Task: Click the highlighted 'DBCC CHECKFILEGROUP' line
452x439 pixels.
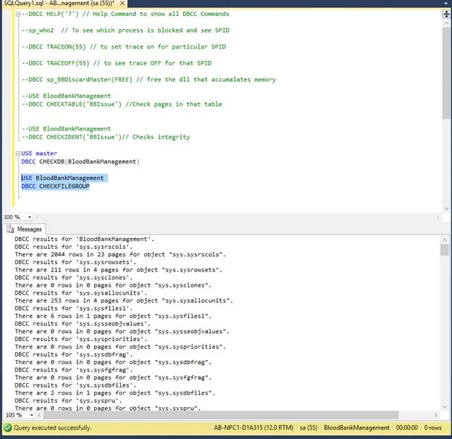Action: click(55, 186)
